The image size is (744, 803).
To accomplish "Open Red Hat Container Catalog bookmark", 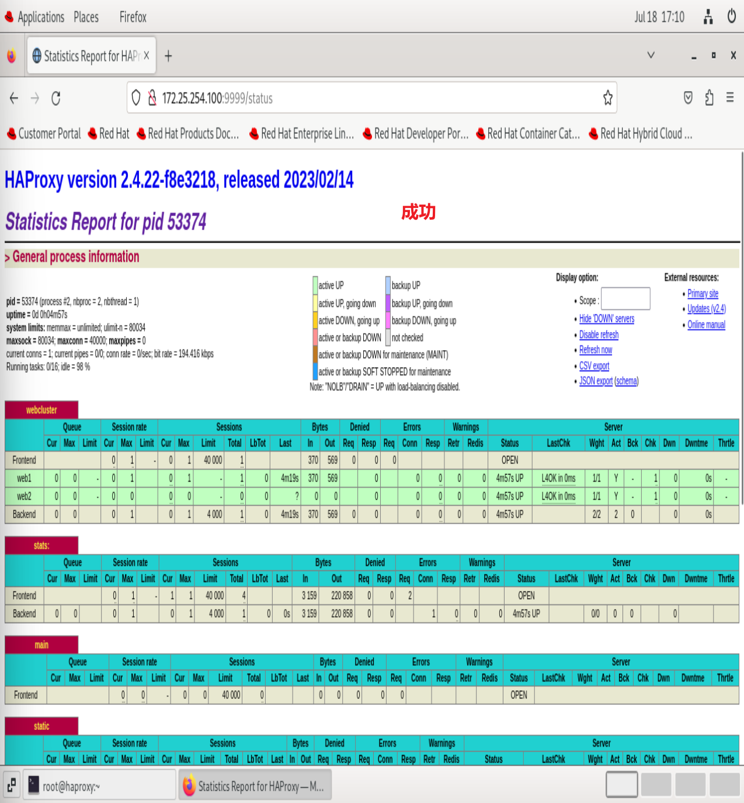I will pyautogui.click(x=529, y=134).
